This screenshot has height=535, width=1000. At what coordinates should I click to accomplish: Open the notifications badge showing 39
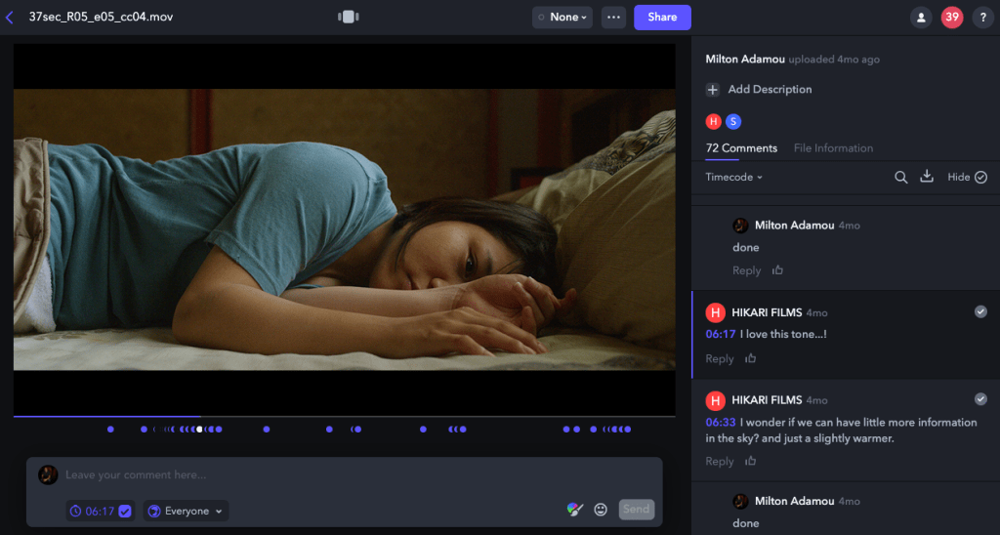tap(951, 18)
